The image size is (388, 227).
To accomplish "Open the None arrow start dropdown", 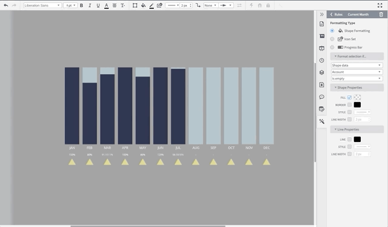I will [210, 5].
